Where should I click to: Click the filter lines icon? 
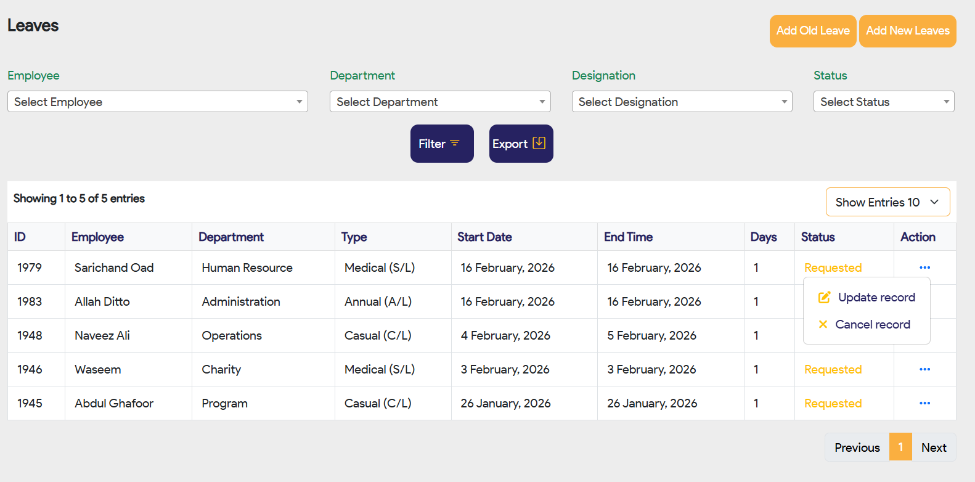455,143
